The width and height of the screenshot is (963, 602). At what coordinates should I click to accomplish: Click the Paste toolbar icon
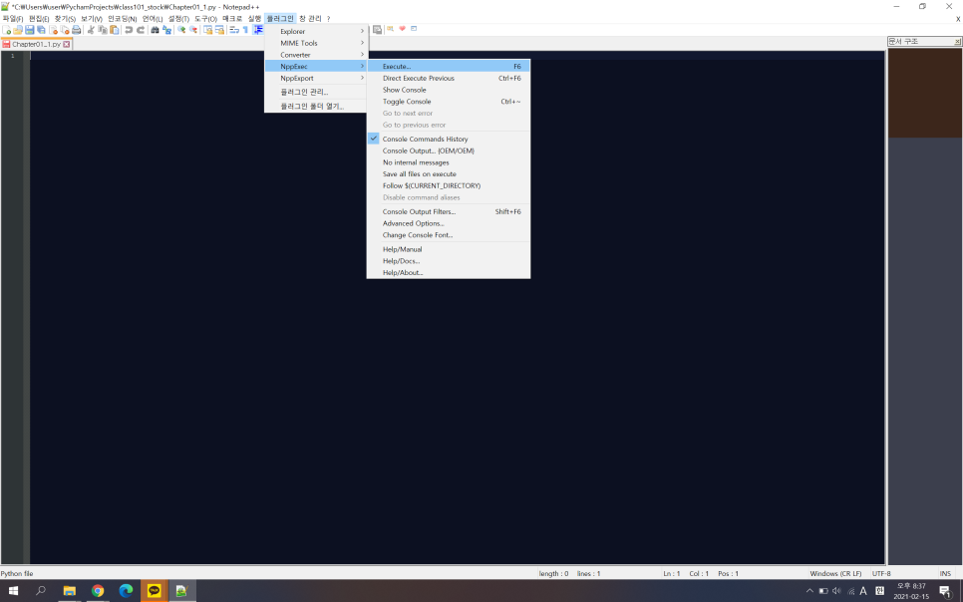[x=115, y=30]
